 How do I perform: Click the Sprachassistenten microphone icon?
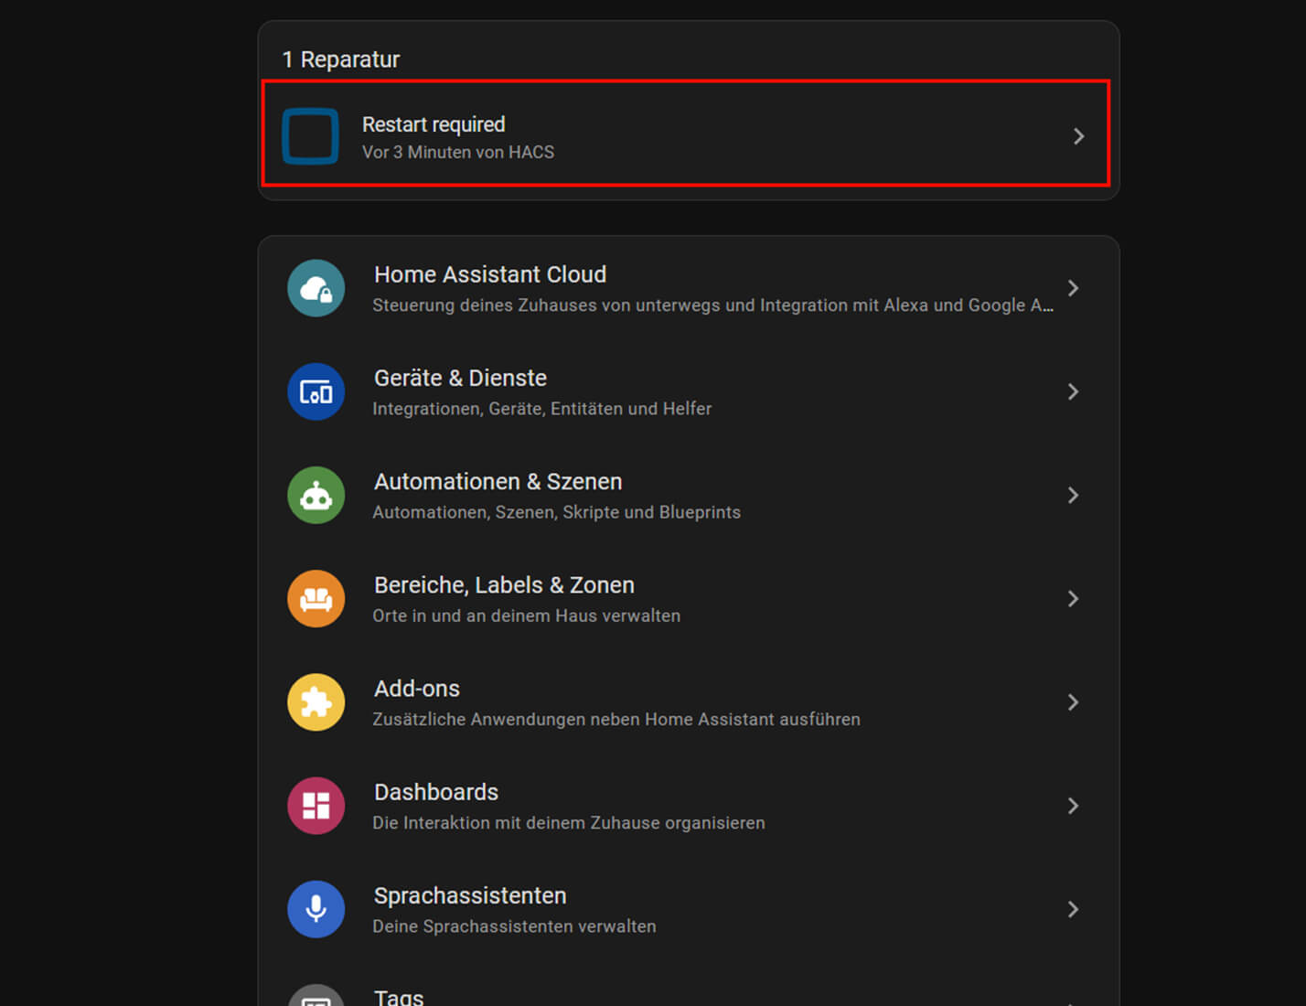coord(316,909)
